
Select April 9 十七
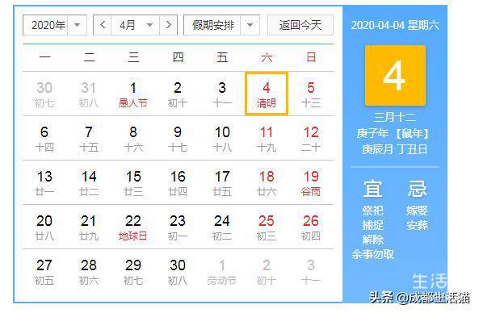tap(178, 138)
